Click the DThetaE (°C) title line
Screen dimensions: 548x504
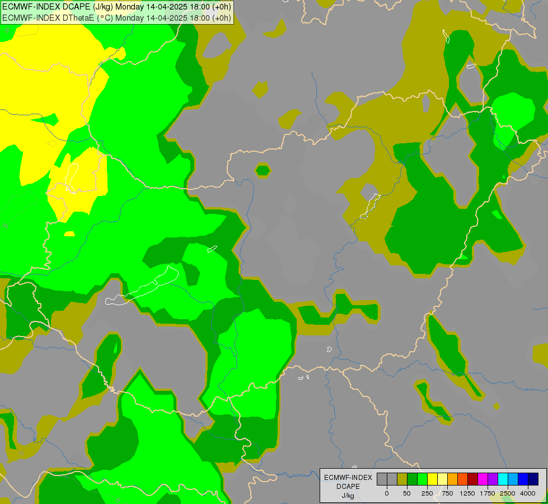(117, 18)
